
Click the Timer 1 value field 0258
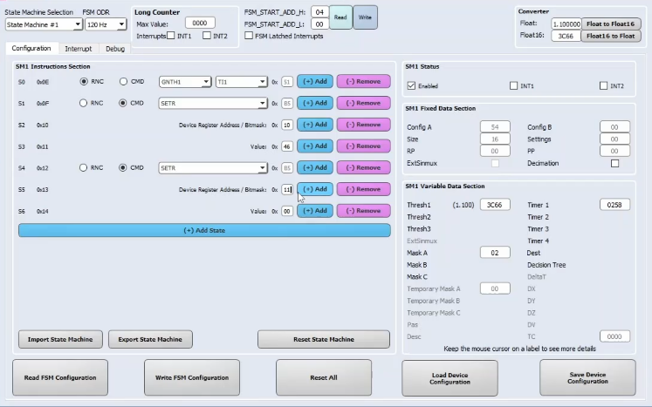point(614,205)
